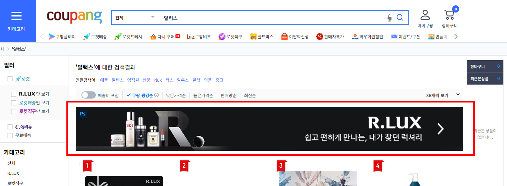
Task: Check the C.에비뉴 filter checkbox
Action: click(x=10, y=127)
